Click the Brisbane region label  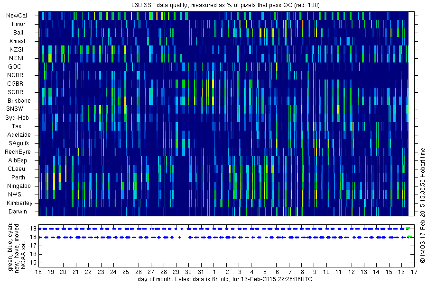pos(19,100)
